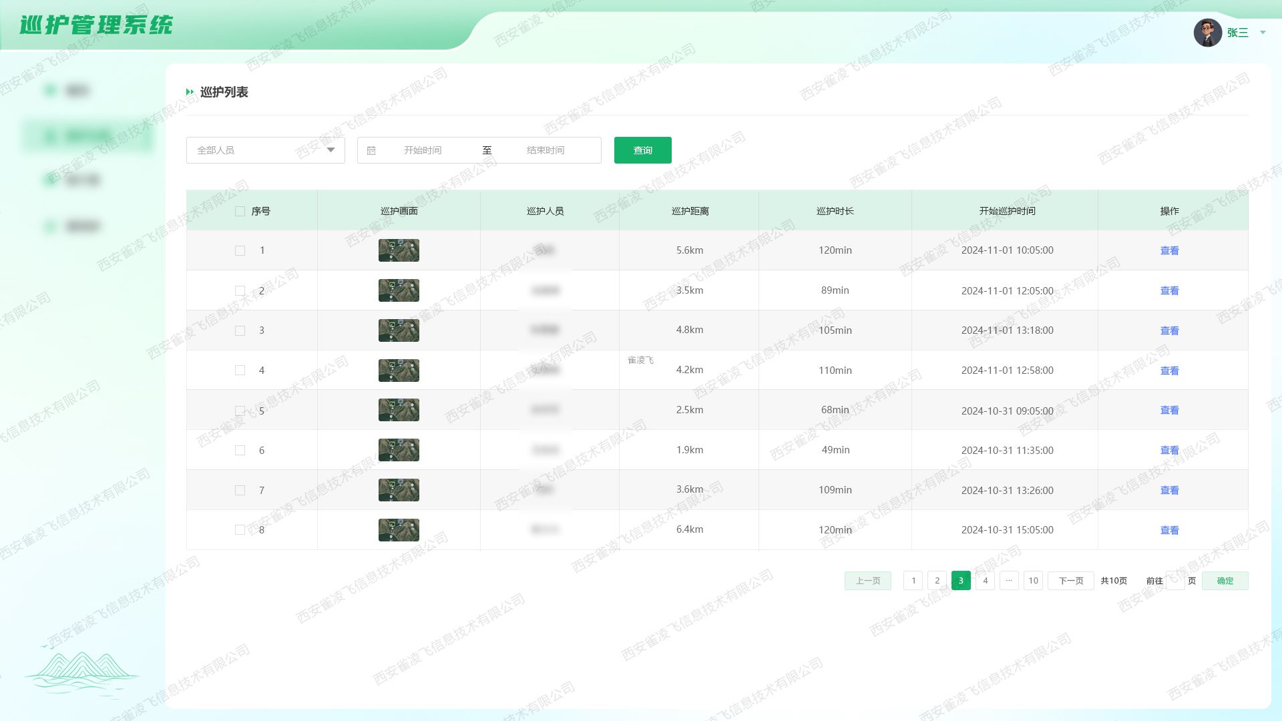
Task: Open patrol thumbnail in row 1
Action: pos(399,250)
